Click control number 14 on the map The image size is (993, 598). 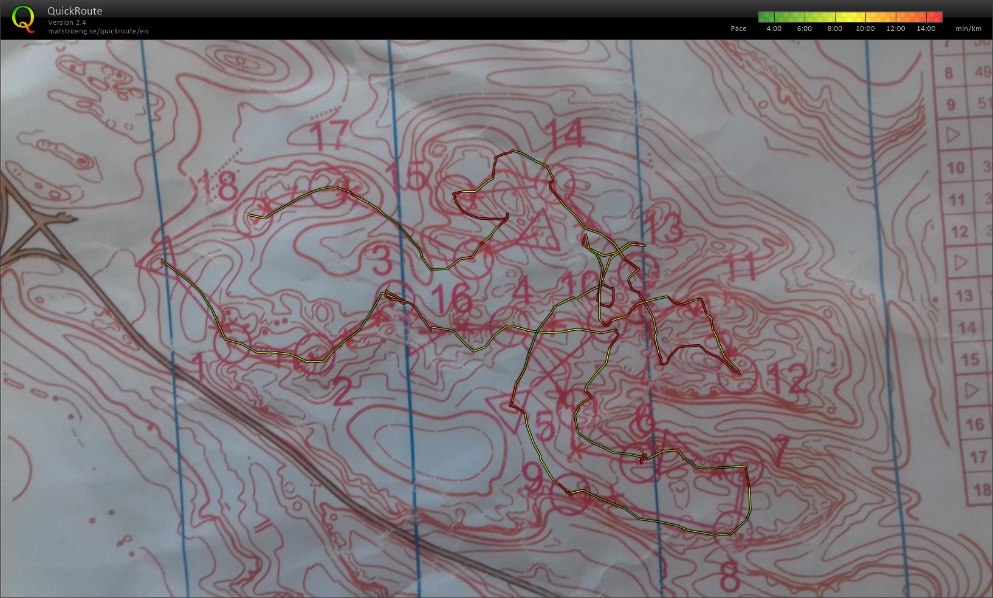[x=565, y=133]
